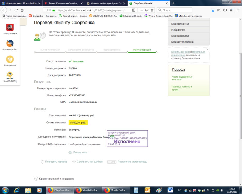Open Firefox downloads arrow icon
Viewport: 242px width, 194px height.
coord(213,10)
